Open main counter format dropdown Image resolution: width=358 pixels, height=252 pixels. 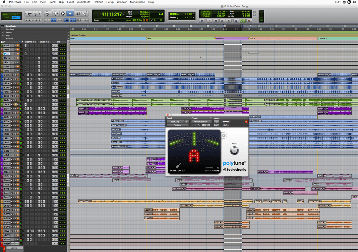click(124, 14)
